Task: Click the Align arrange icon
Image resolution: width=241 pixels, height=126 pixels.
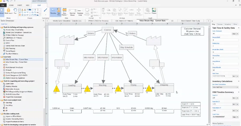Action: click(x=104, y=11)
